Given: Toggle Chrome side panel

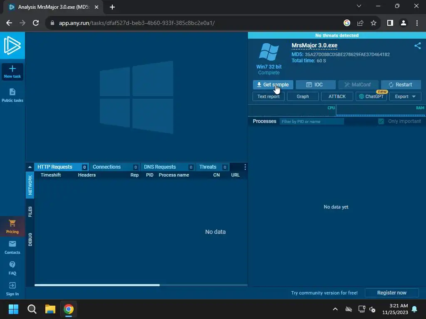Looking at the screenshot, I should (x=390, y=23).
